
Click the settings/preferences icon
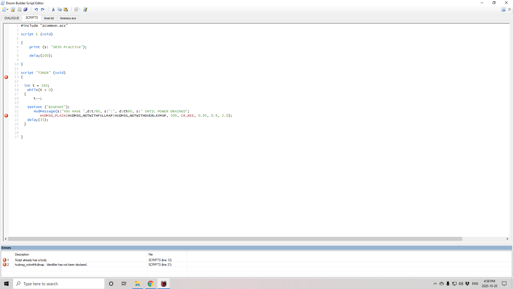pyautogui.click(x=76, y=10)
